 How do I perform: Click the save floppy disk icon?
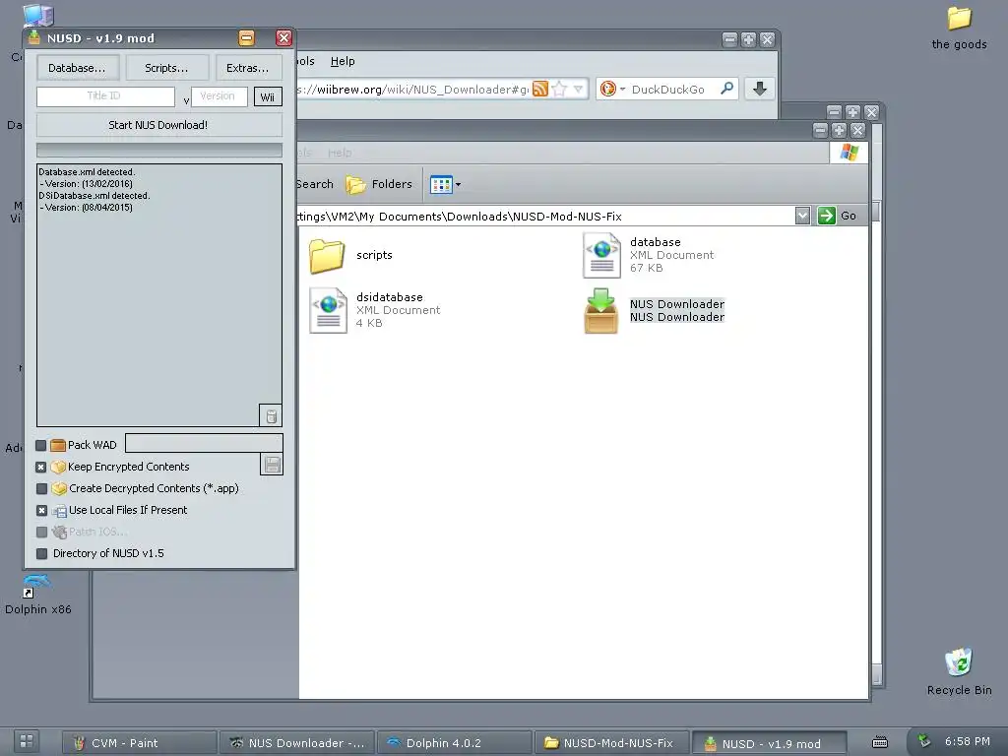coord(272,465)
